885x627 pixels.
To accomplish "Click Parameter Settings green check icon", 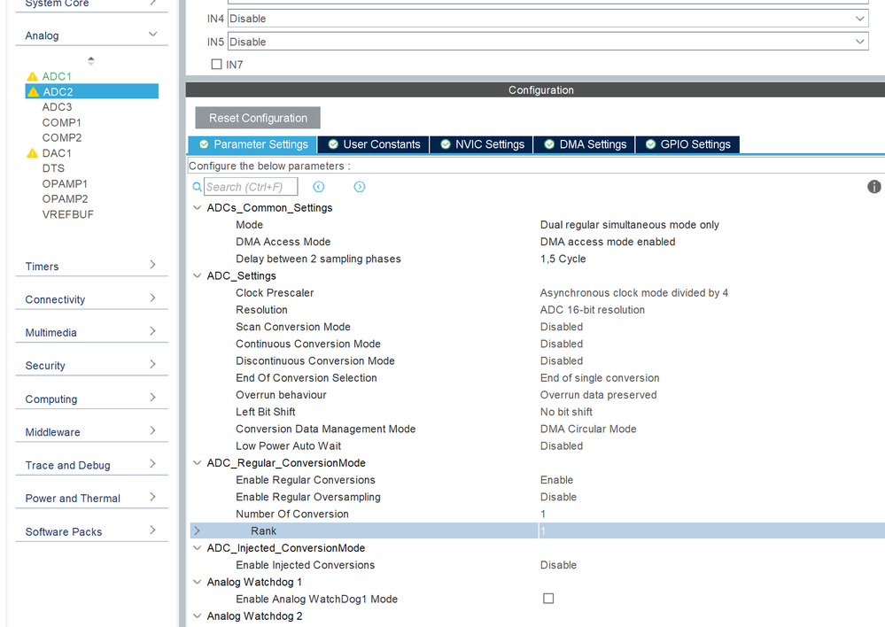I will (x=204, y=144).
